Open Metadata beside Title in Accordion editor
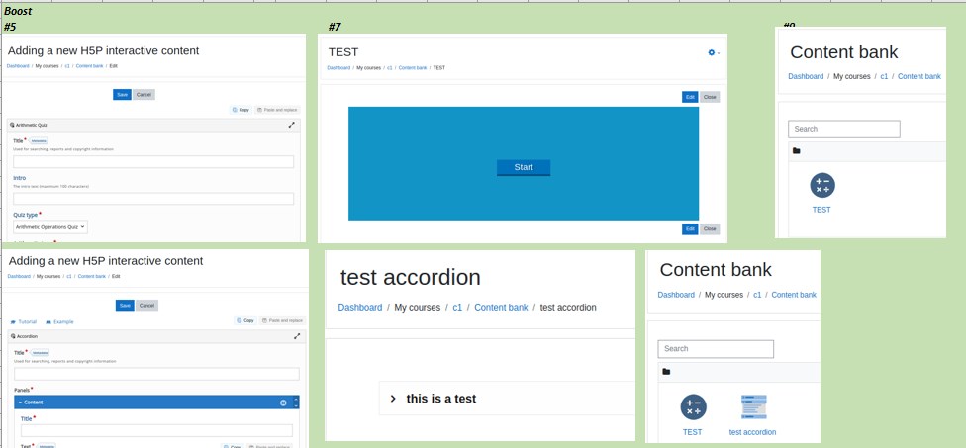This screenshot has width=966, height=448. [40, 353]
